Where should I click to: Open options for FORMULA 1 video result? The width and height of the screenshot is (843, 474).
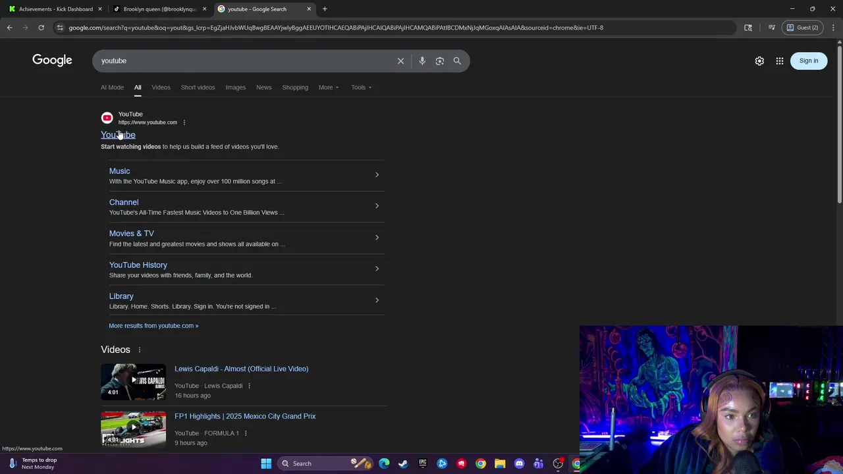coord(246,433)
